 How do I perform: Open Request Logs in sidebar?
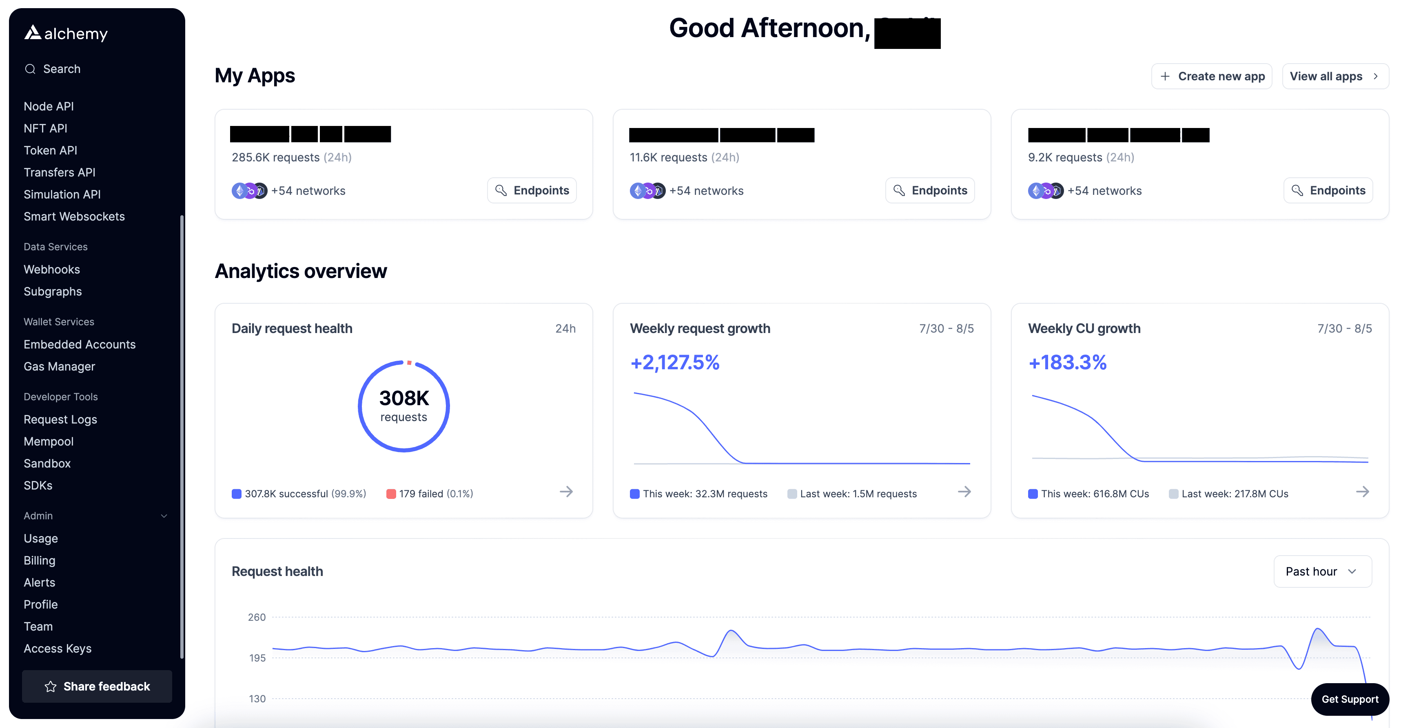[x=60, y=419]
